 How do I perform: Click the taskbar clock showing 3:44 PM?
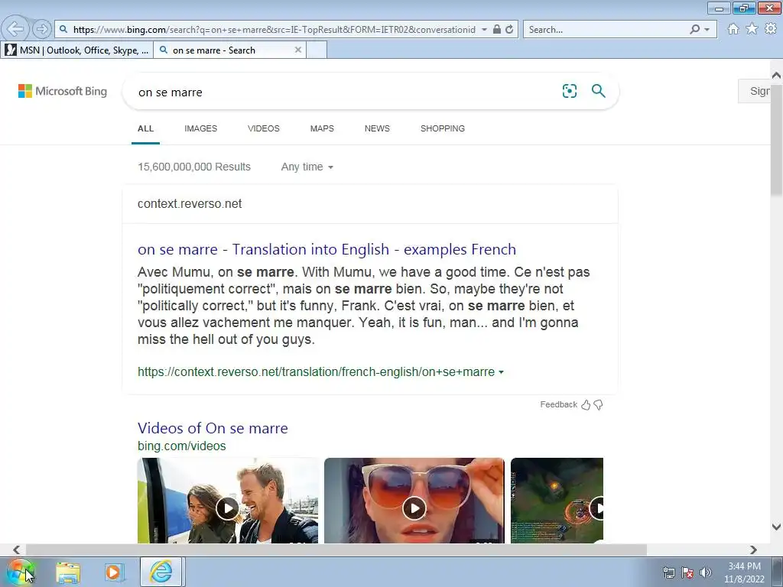click(x=744, y=572)
